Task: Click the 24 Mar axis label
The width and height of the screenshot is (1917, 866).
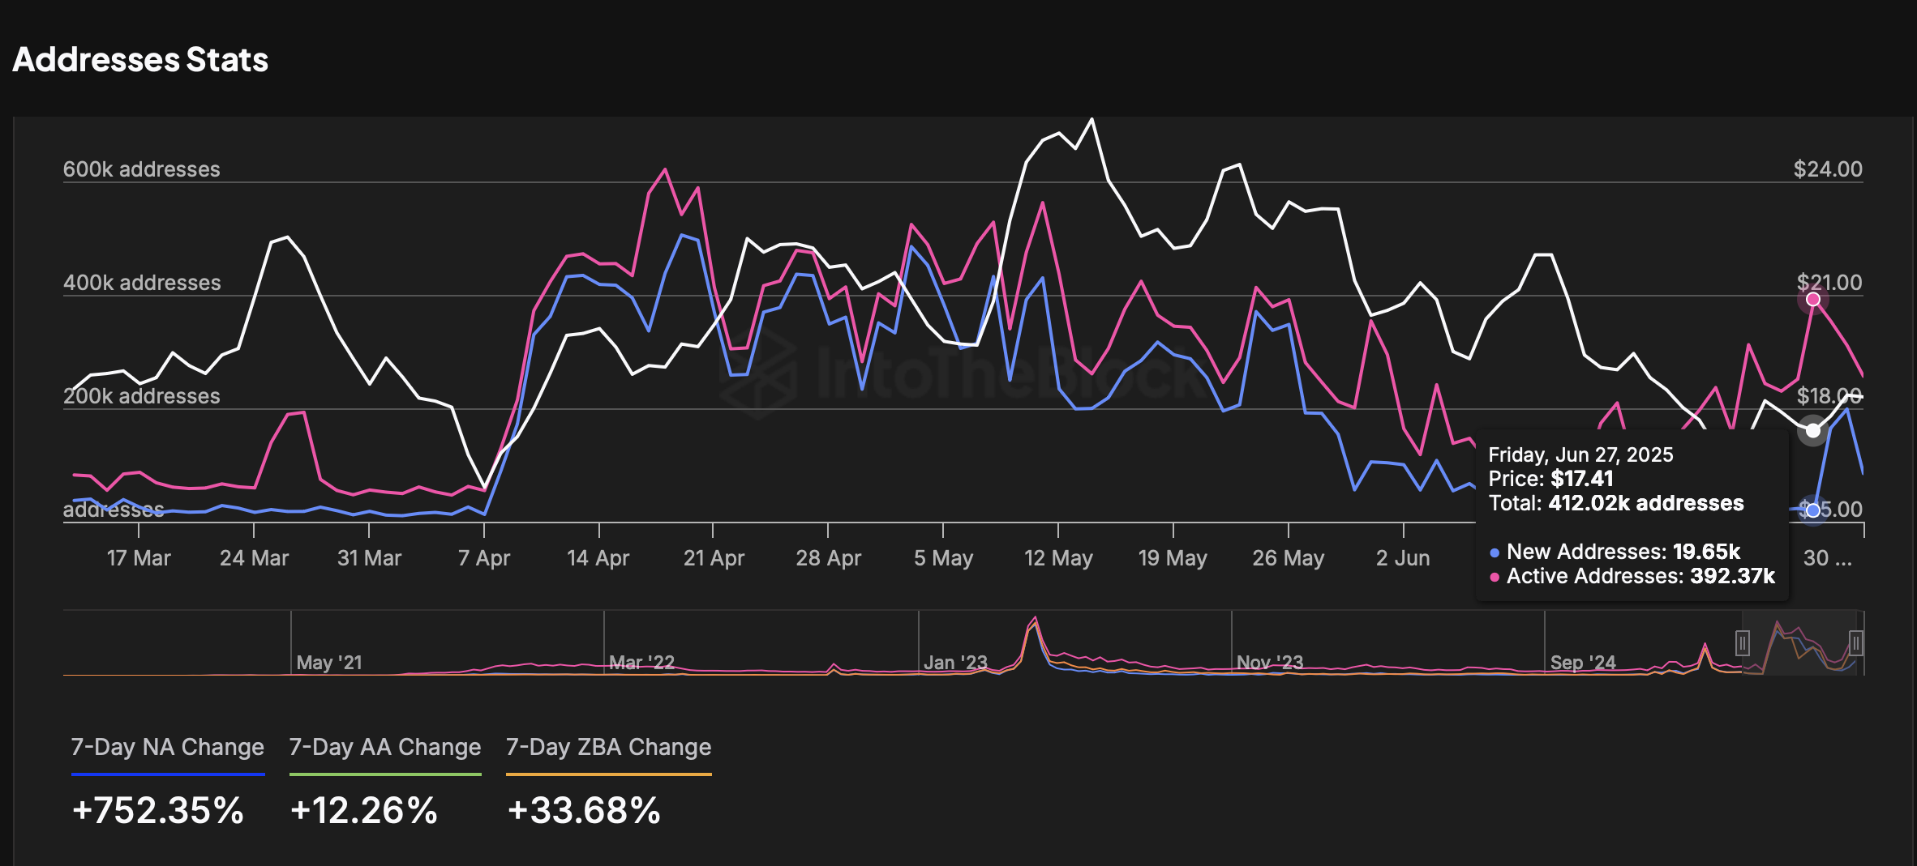Action: (x=254, y=558)
